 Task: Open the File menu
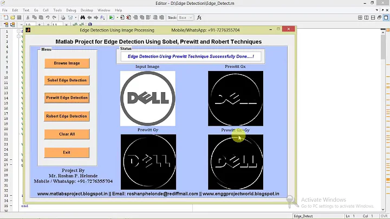tap(5, 10)
